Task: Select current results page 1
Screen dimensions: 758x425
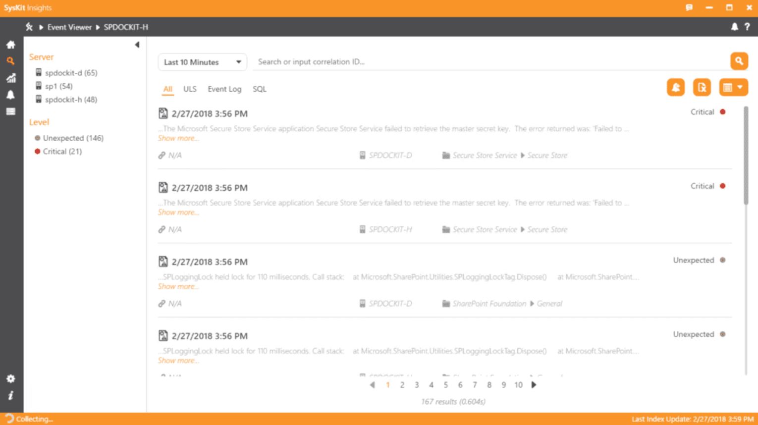Action: coord(388,385)
